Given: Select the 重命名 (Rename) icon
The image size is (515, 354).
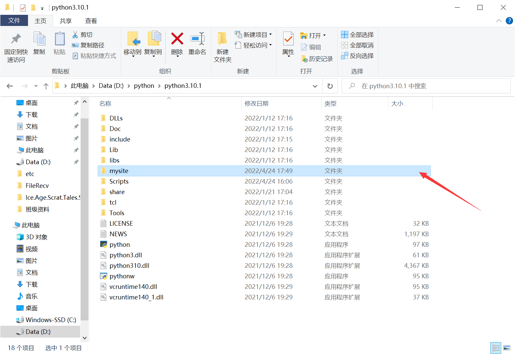Looking at the screenshot, I should click(197, 44).
